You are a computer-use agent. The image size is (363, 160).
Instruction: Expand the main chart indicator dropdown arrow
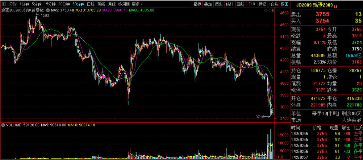48,10
